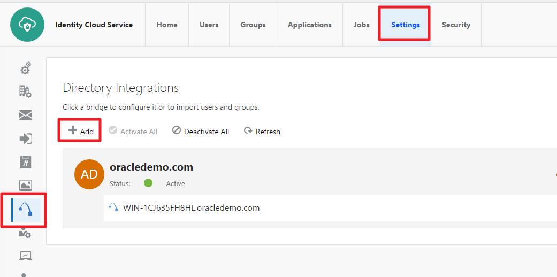
Task: Click the Identity Cloud Service logo
Action: 27,25
